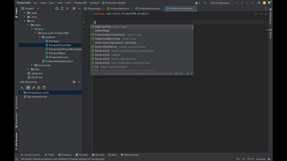Click the orange IDE updates icon

264,3
